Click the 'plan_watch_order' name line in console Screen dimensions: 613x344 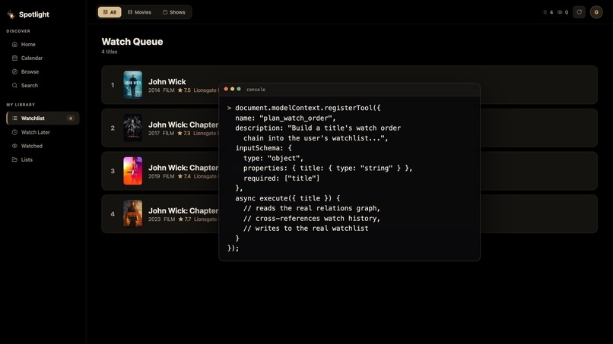click(x=285, y=118)
